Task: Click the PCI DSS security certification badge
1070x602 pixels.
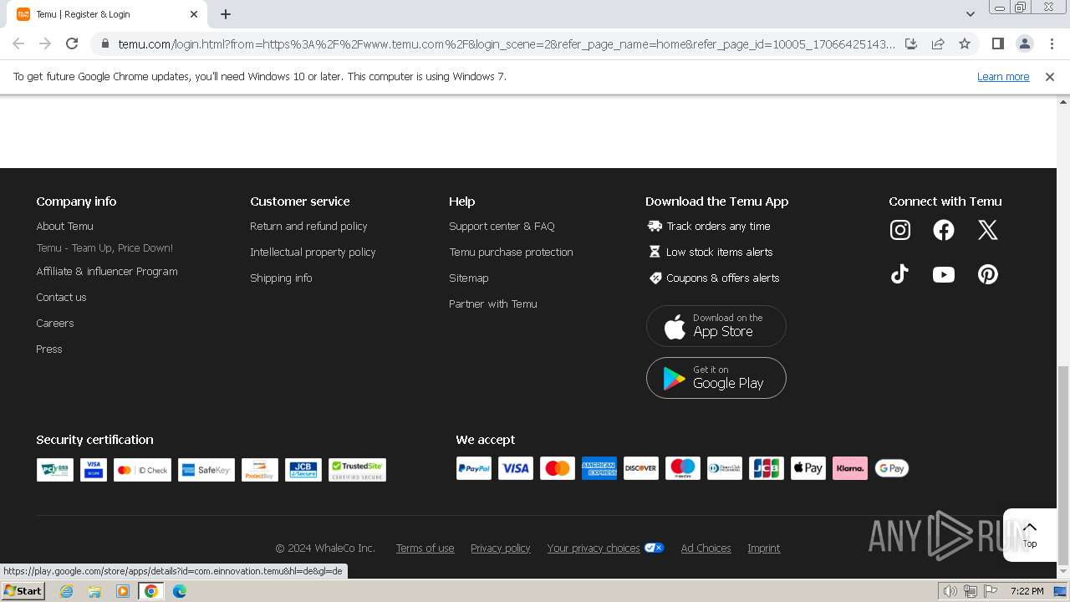Action: click(x=55, y=470)
